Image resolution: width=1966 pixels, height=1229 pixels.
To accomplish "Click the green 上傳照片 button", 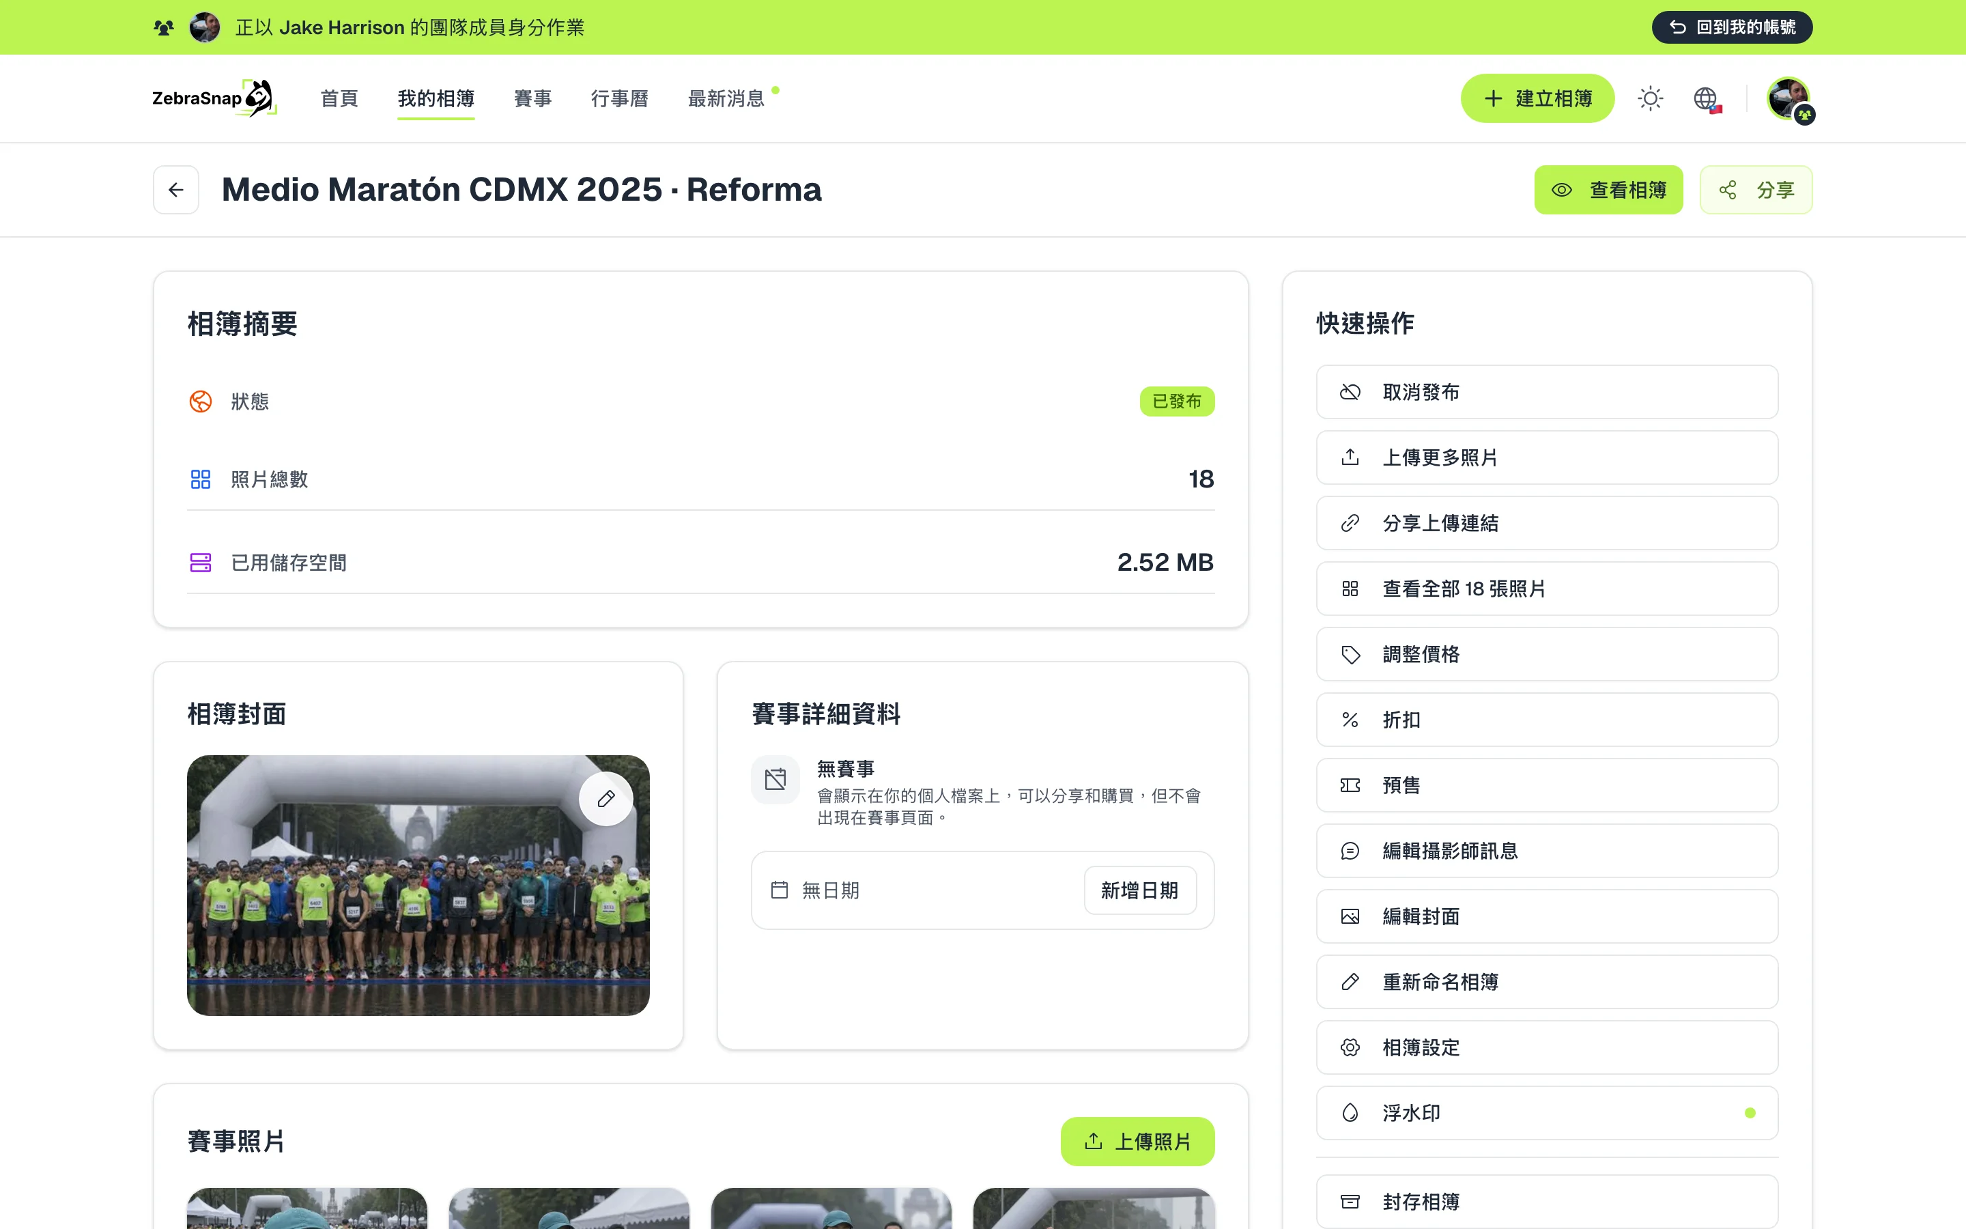I will [x=1137, y=1141].
